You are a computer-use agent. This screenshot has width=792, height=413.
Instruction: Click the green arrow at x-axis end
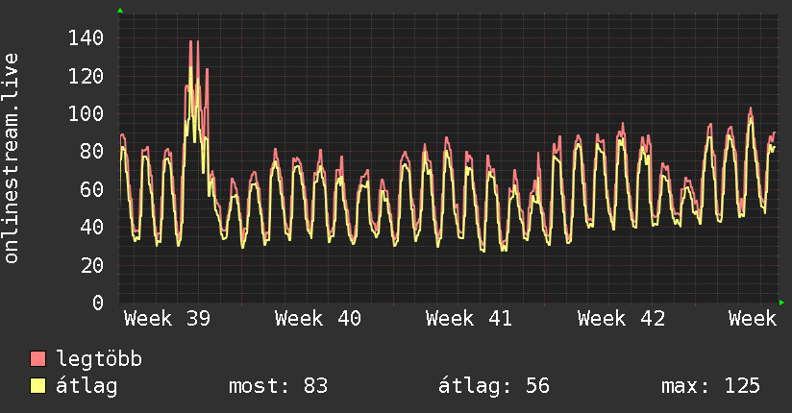point(781,303)
